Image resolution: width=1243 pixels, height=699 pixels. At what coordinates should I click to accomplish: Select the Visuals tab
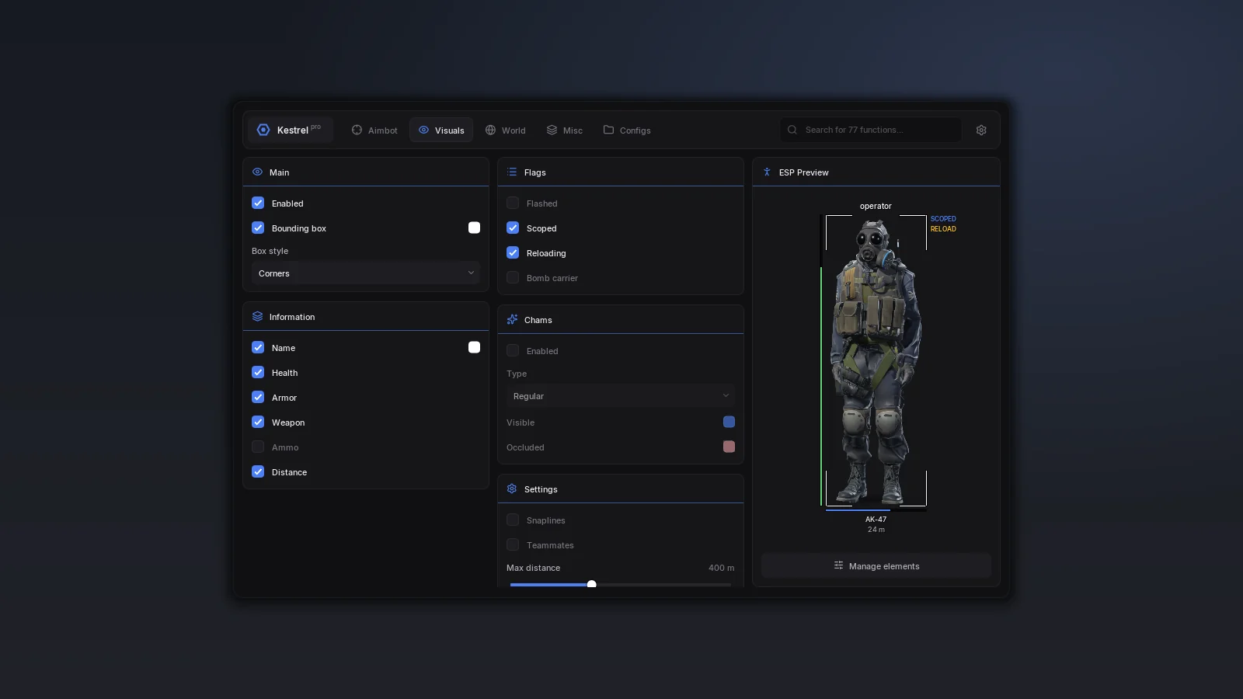pos(441,130)
